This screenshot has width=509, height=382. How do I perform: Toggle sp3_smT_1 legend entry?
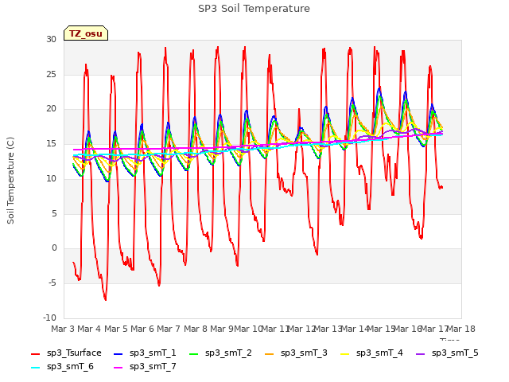click(x=145, y=353)
